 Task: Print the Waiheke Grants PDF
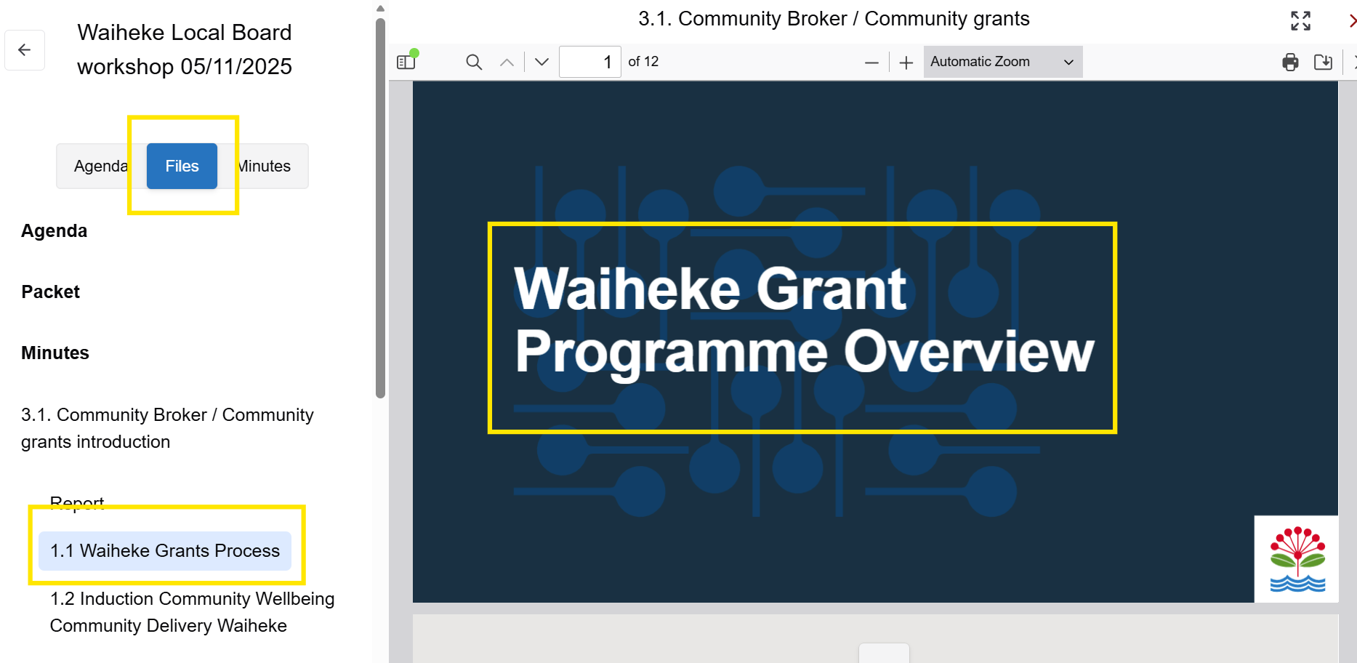pyautogui.click(x=1290, y=62)
